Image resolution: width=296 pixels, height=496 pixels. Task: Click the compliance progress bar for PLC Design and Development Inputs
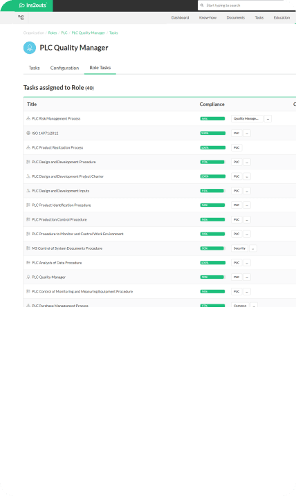(x=213, y=191)
